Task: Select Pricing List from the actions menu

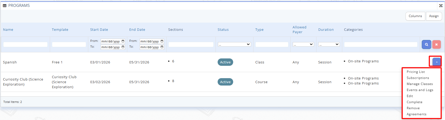Action: 415,72
